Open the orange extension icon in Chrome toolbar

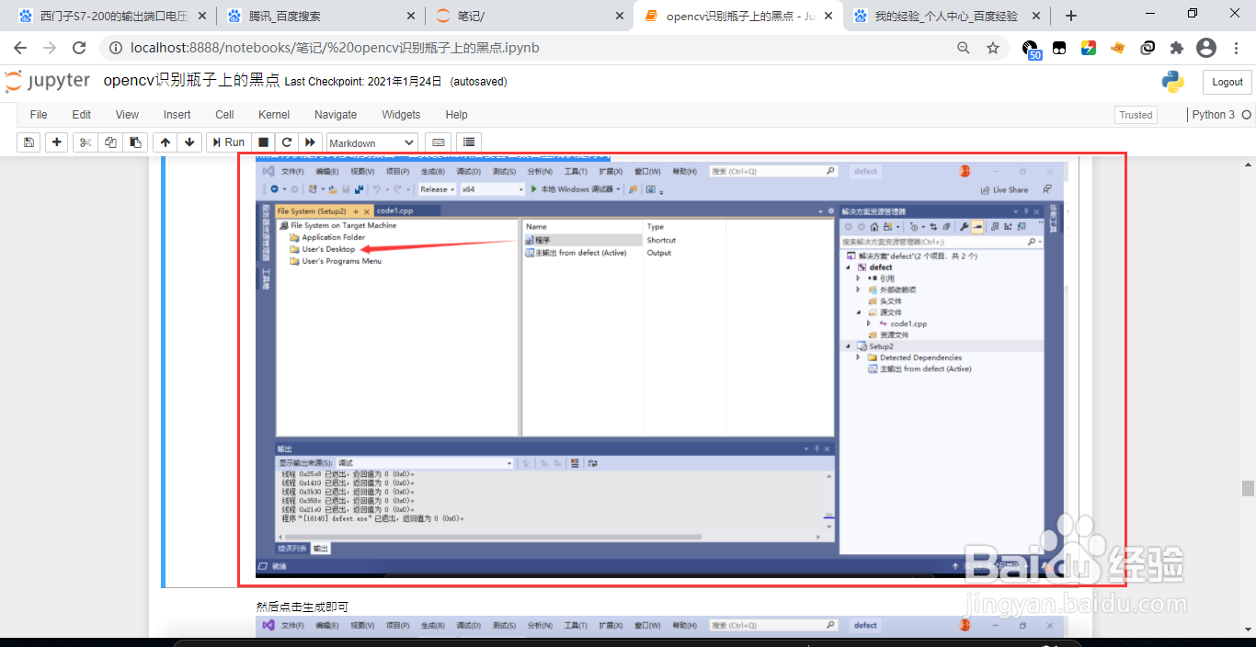1118,48
